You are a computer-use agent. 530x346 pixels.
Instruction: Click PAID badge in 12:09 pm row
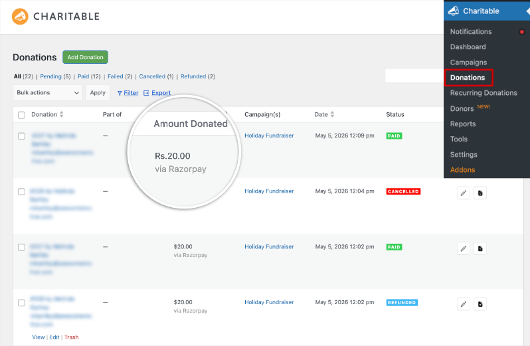pos(394,136)
